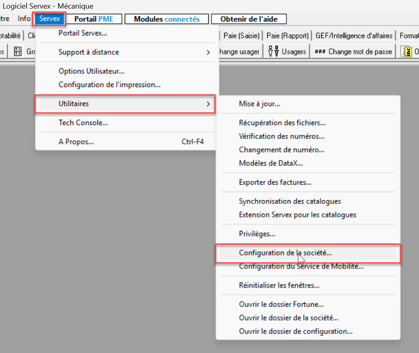
Task: Open the Info menu
Action: (24, 19)
